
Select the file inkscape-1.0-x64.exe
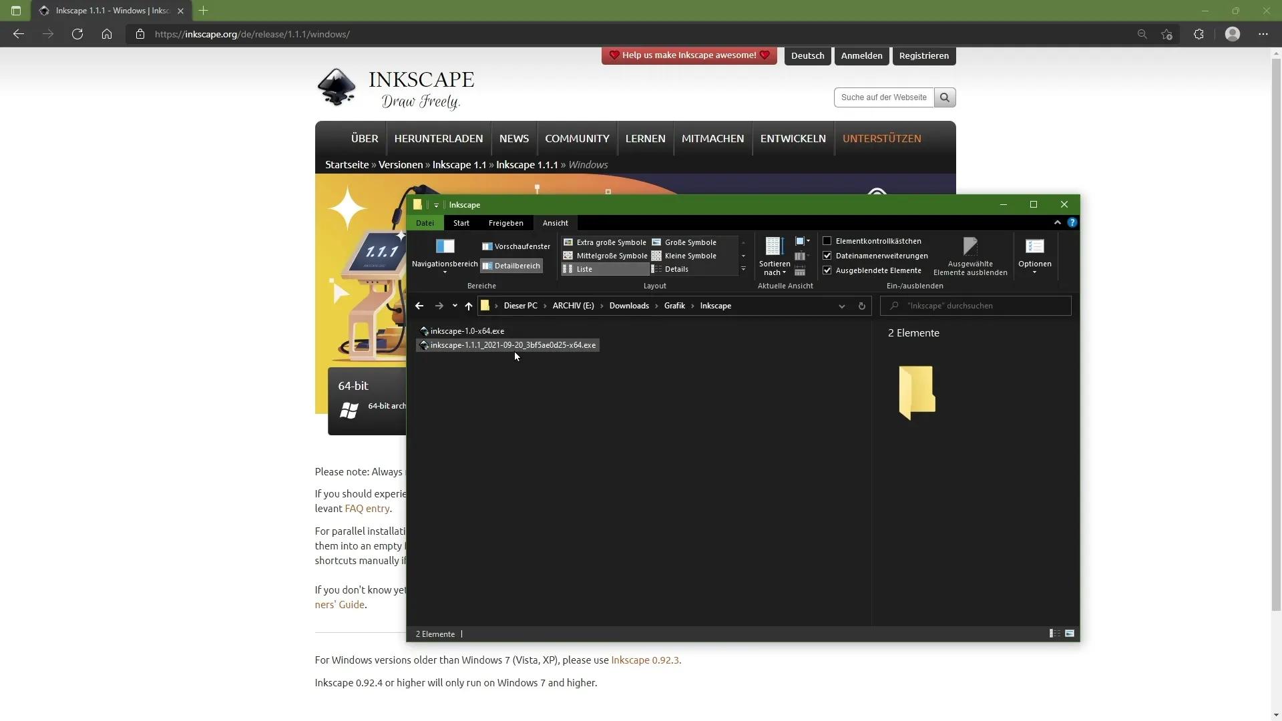click(461, 331)
